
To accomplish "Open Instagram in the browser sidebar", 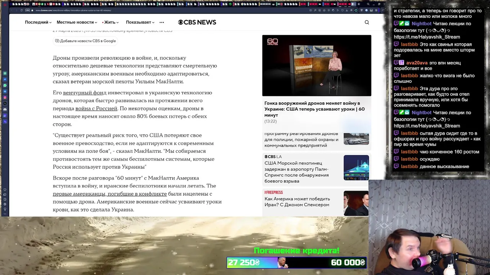I will click(5, 97).
